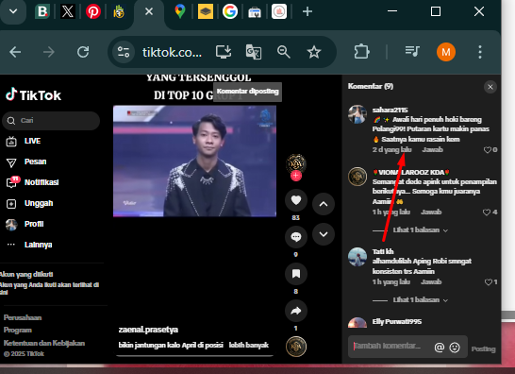Open Google Translate page icon

[254, 52]
